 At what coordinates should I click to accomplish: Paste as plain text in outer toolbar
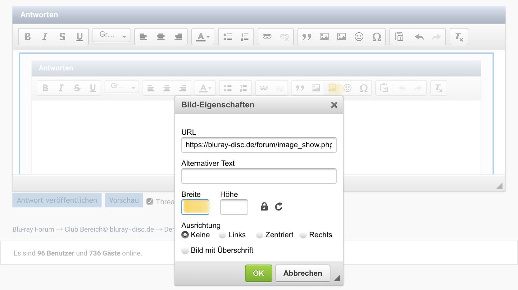tap(399, 37)
